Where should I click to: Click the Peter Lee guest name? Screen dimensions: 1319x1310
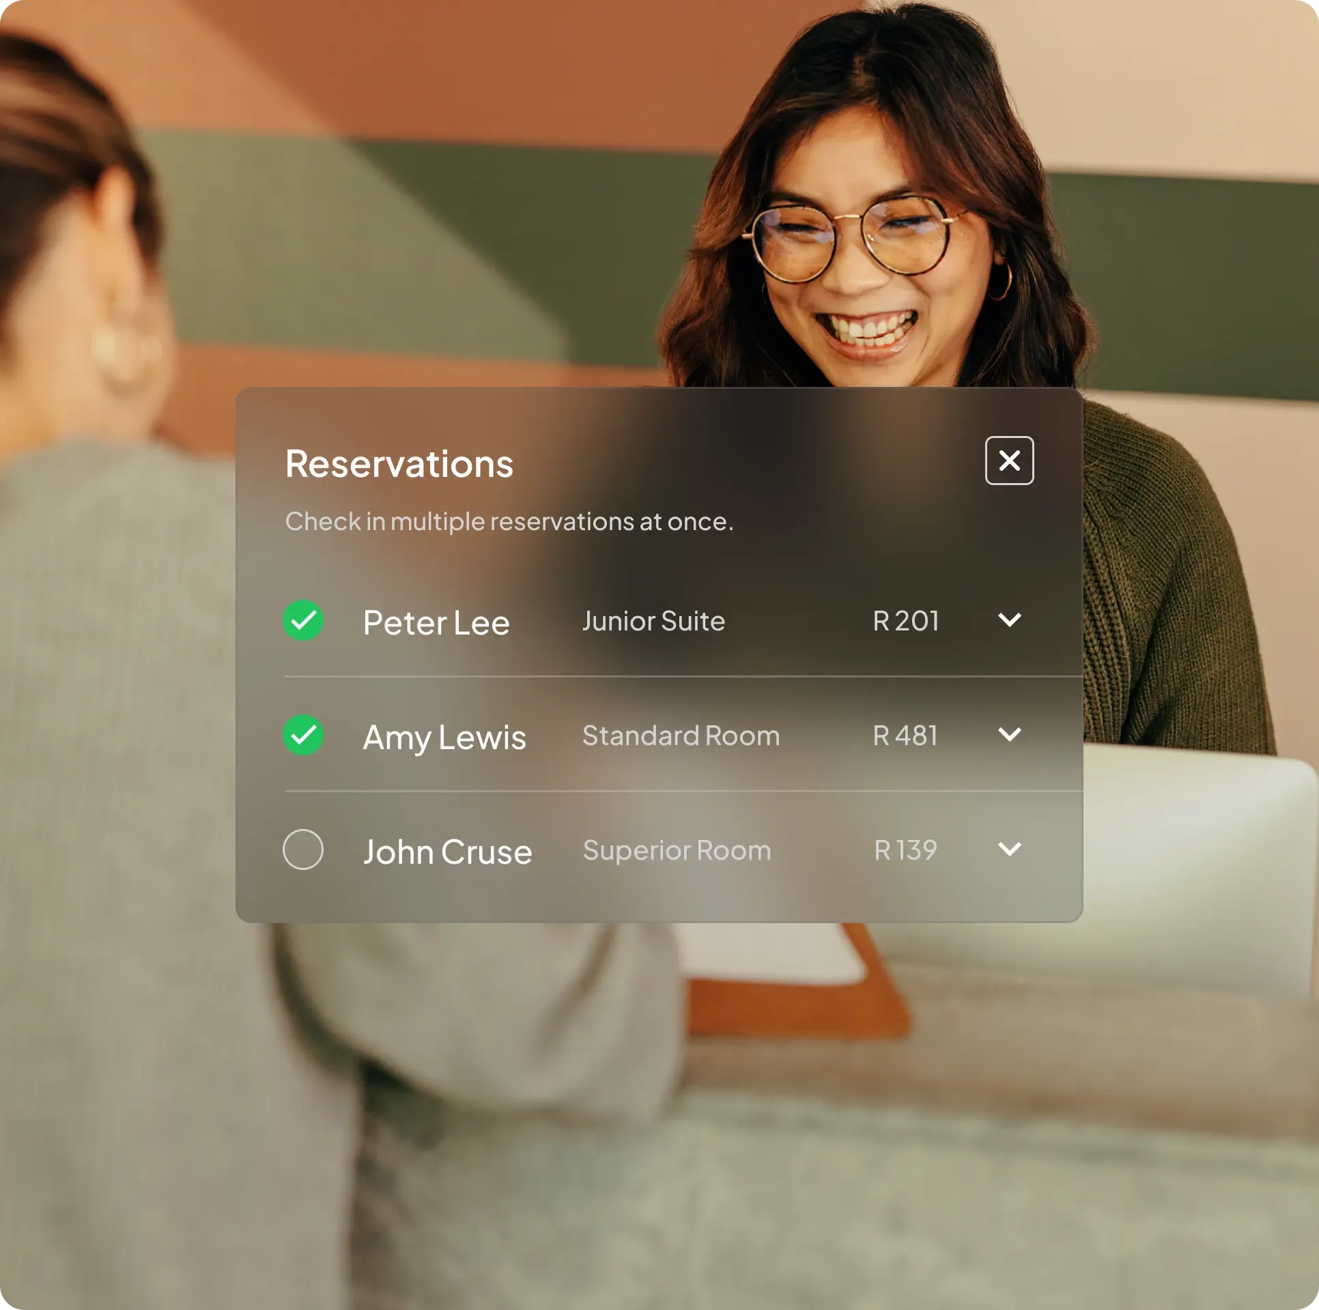coord(436,622)
